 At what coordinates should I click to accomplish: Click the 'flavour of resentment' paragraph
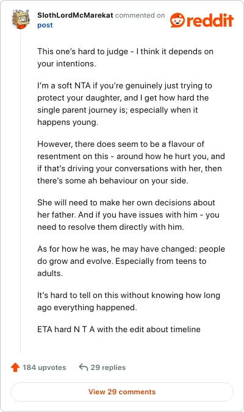[x=131, y=162]
